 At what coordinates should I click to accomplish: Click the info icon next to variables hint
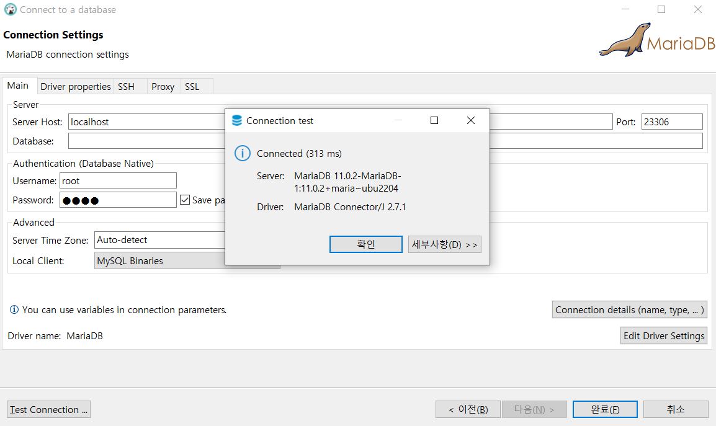[x=14, y=309]
